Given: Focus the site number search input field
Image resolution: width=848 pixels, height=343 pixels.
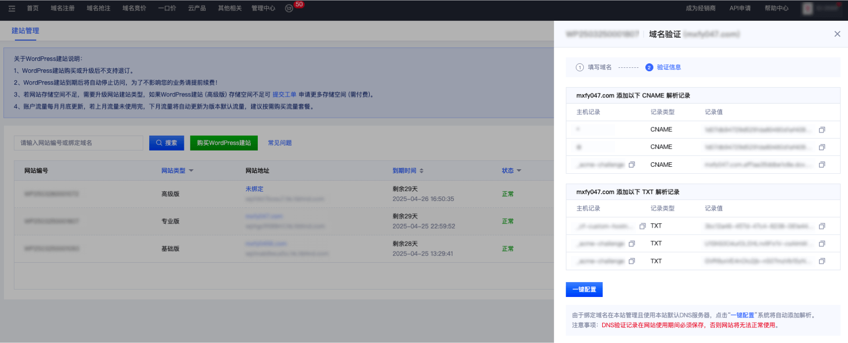Looking at the screenshot, I should [x=78, y=143].
